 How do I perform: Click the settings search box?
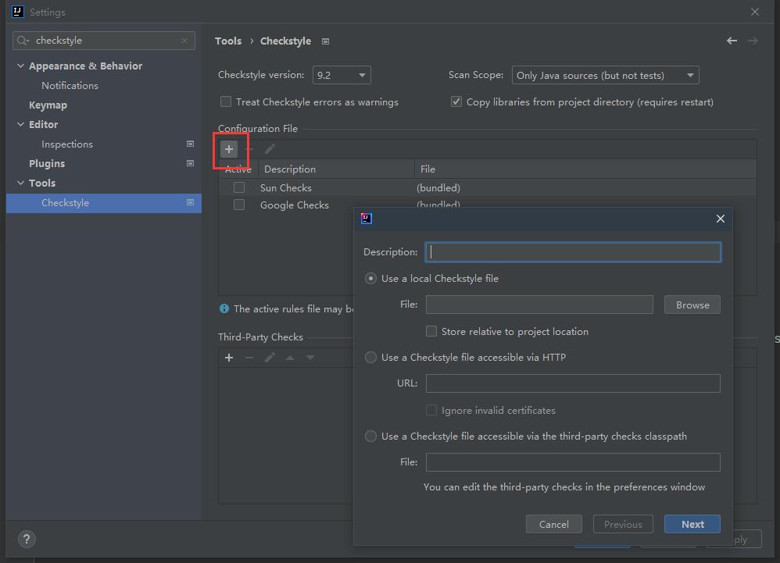pyautogui.click(x=104, y=41)
